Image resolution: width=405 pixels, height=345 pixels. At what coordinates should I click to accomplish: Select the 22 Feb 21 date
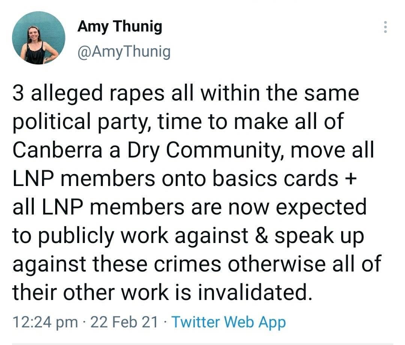[x=124, y=322]
